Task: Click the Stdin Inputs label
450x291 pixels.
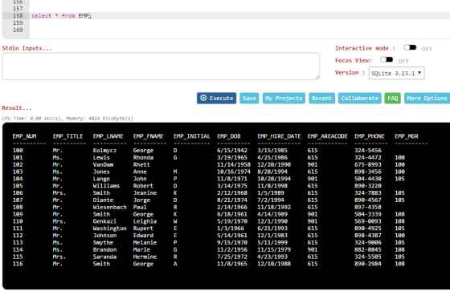Action: [x=27, y=48]
